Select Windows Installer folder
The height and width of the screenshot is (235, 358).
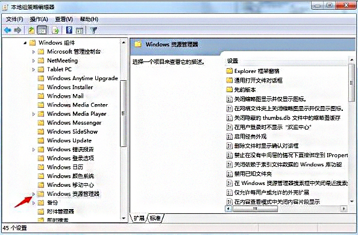(70, 87)
